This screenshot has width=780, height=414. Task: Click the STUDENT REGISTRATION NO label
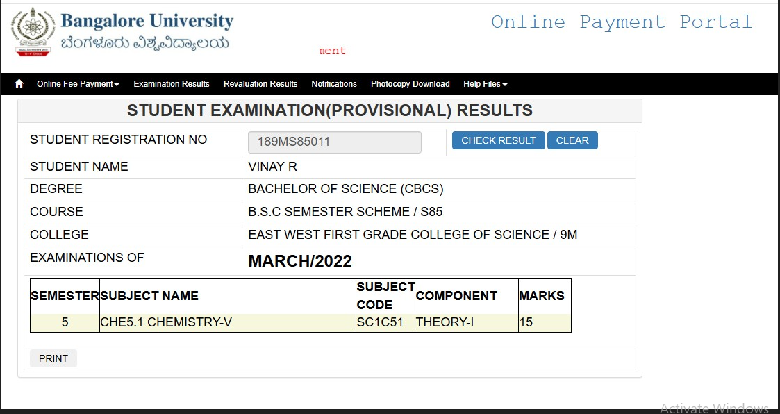pos(118,140)
